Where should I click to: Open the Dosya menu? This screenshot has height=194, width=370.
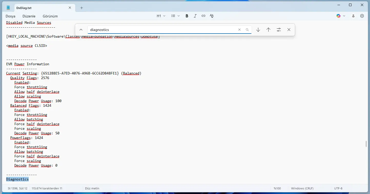click(11, 16)
